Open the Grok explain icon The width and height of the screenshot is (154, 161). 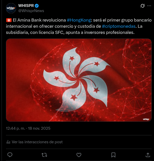[142, 6]
